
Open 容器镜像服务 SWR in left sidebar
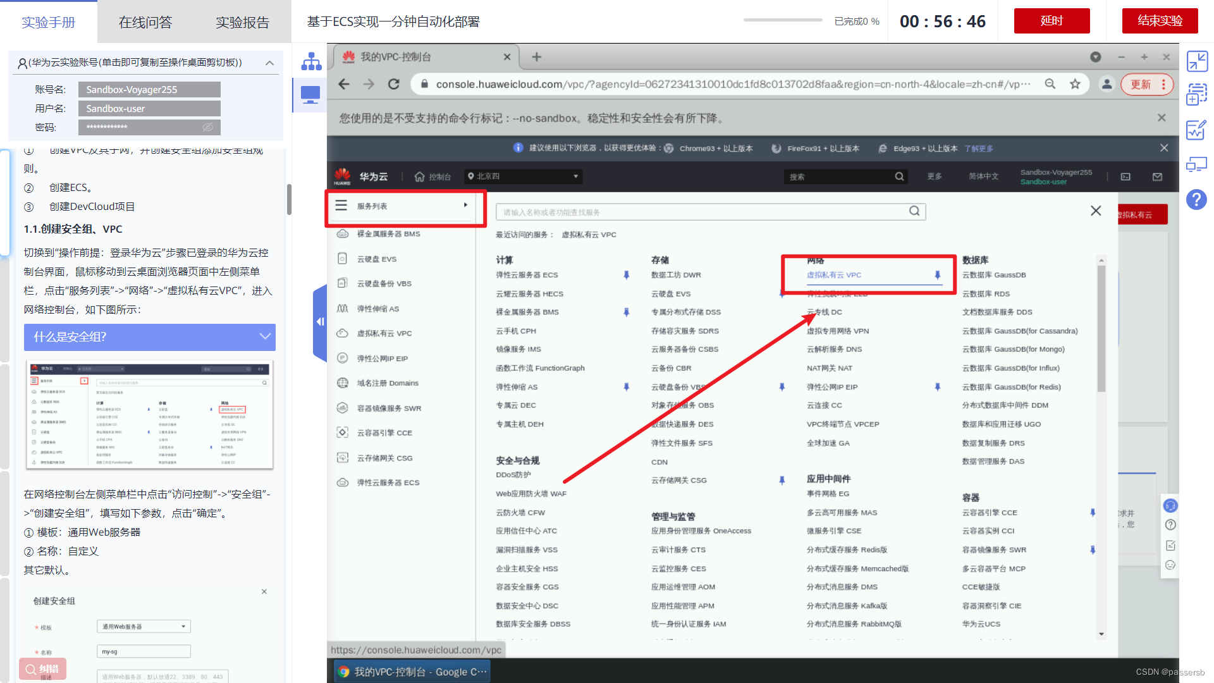pyautogui.click(x=389, y=409)
